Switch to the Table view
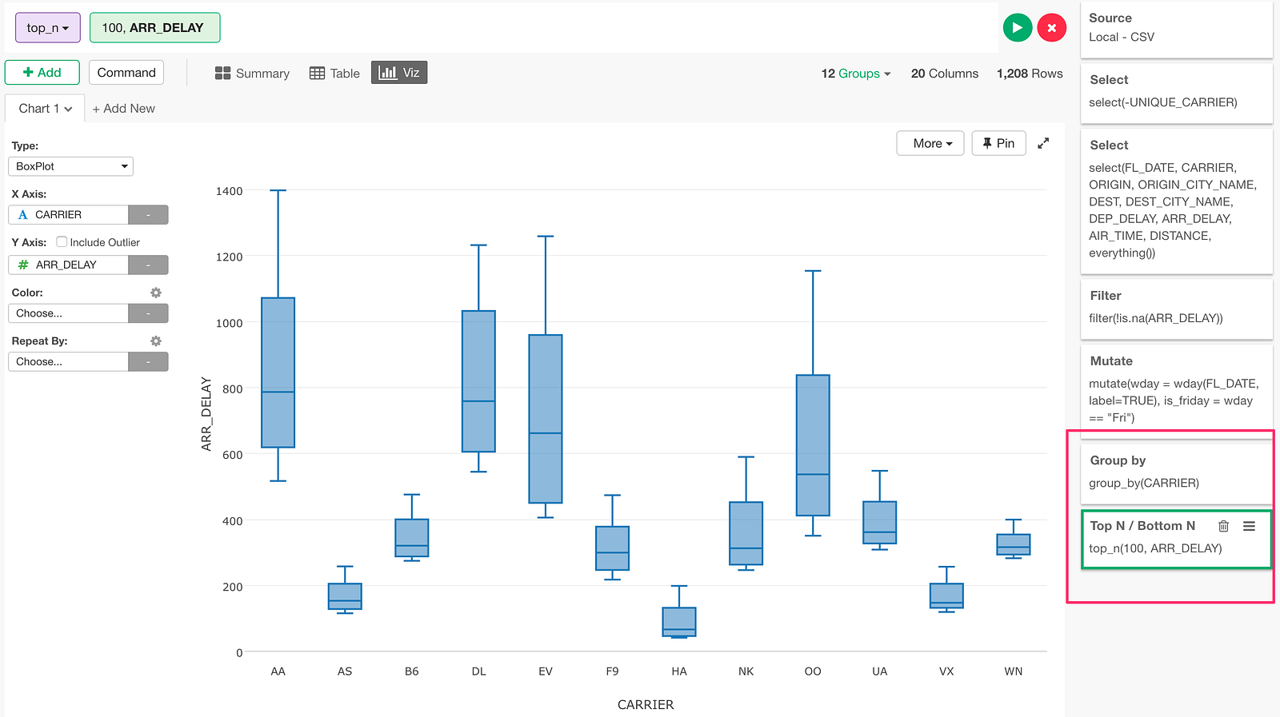 click(334, 73)
